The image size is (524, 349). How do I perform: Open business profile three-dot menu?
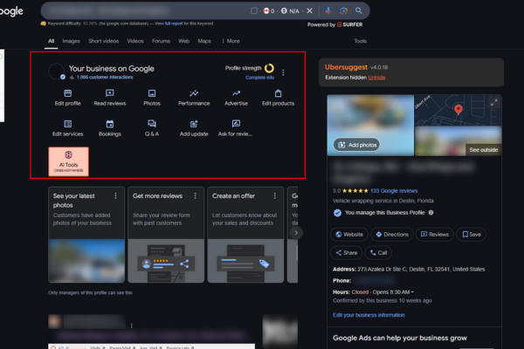pos(283,72)
